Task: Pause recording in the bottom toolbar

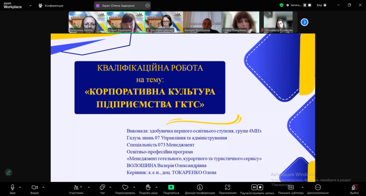Action: [x=254, y=187]
